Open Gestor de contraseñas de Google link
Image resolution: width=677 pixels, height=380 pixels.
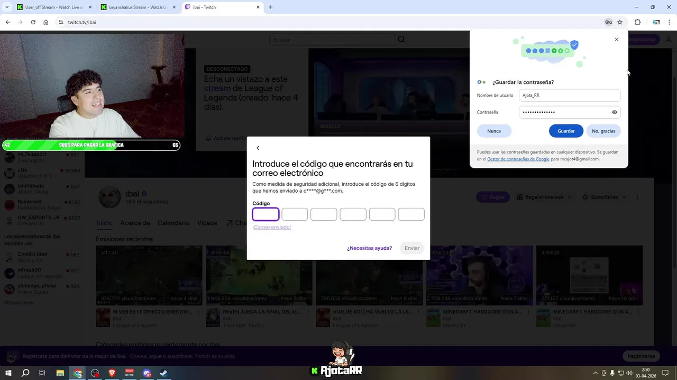tap(518, 159)
